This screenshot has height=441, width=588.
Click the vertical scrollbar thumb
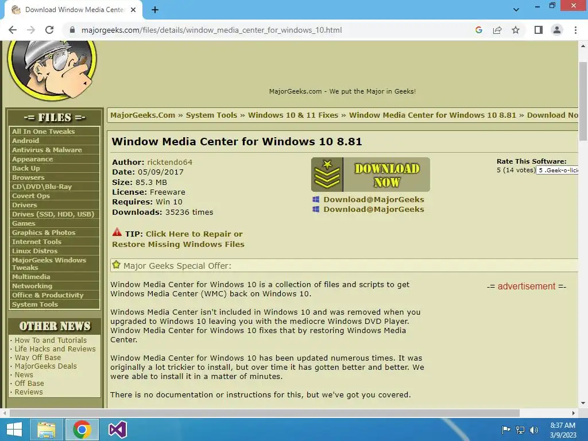(x=583, y=101)
